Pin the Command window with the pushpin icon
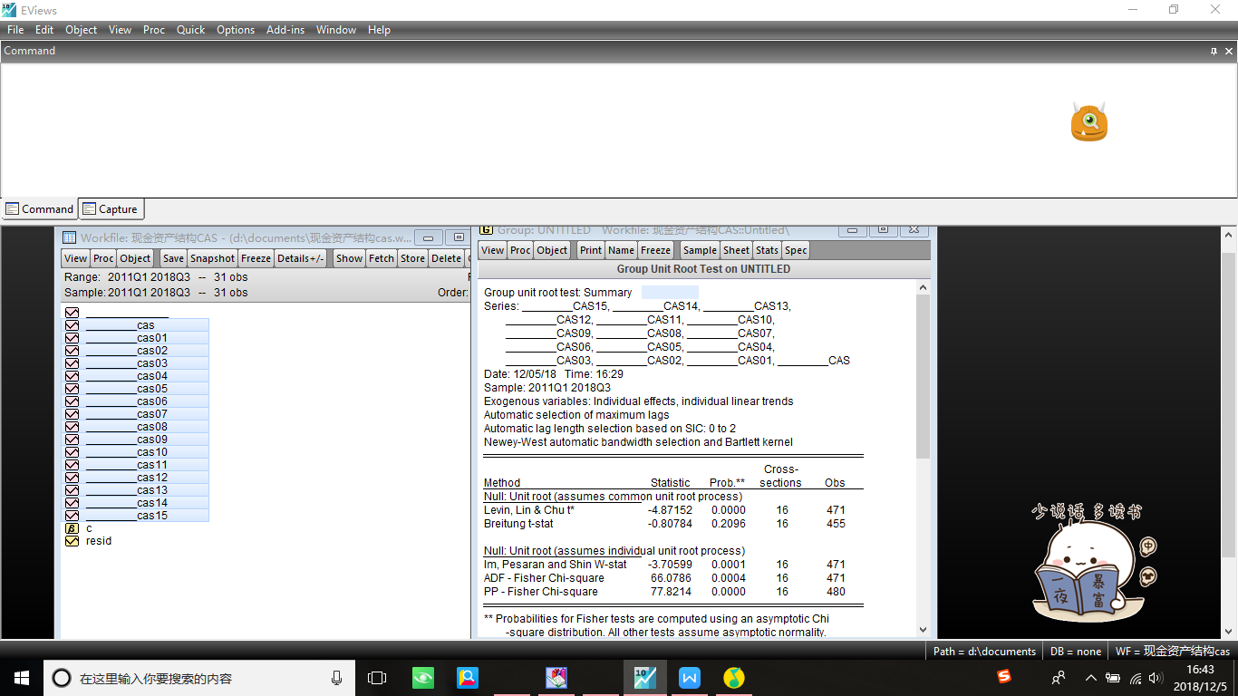Screen dimensions: 1238x696 [1214, 51]
